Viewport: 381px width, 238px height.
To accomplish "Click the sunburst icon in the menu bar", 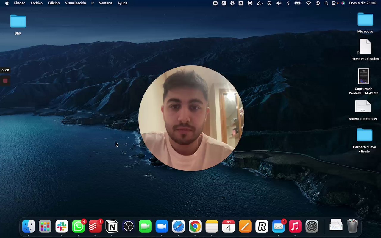I will click(x=232, y=3).
